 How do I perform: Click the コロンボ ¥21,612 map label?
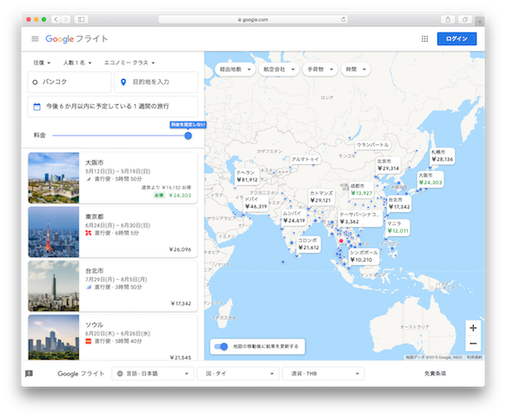click(309, 244)
